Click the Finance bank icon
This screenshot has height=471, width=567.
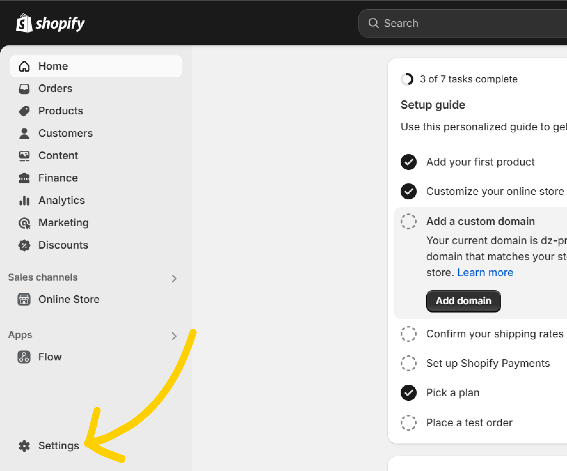click(24, 178)
